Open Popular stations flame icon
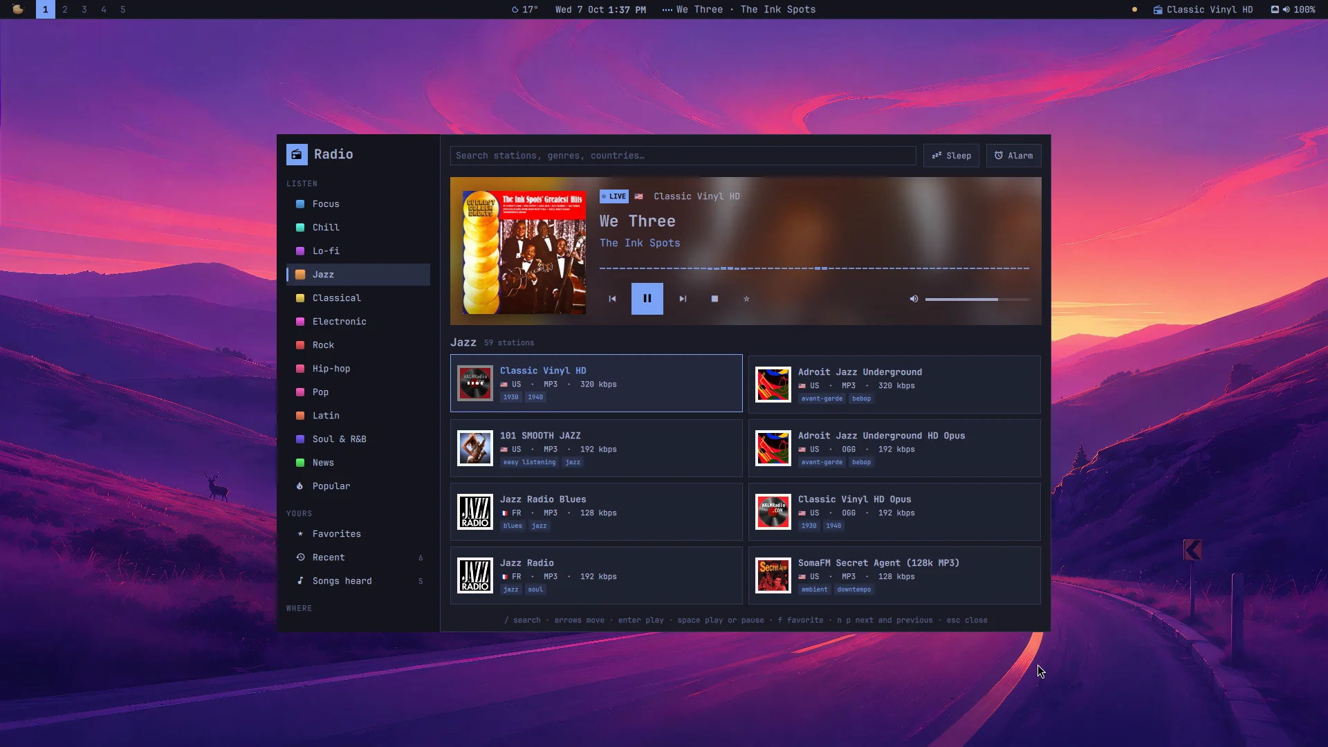1328x747 pixels. [x=300, y=486]
